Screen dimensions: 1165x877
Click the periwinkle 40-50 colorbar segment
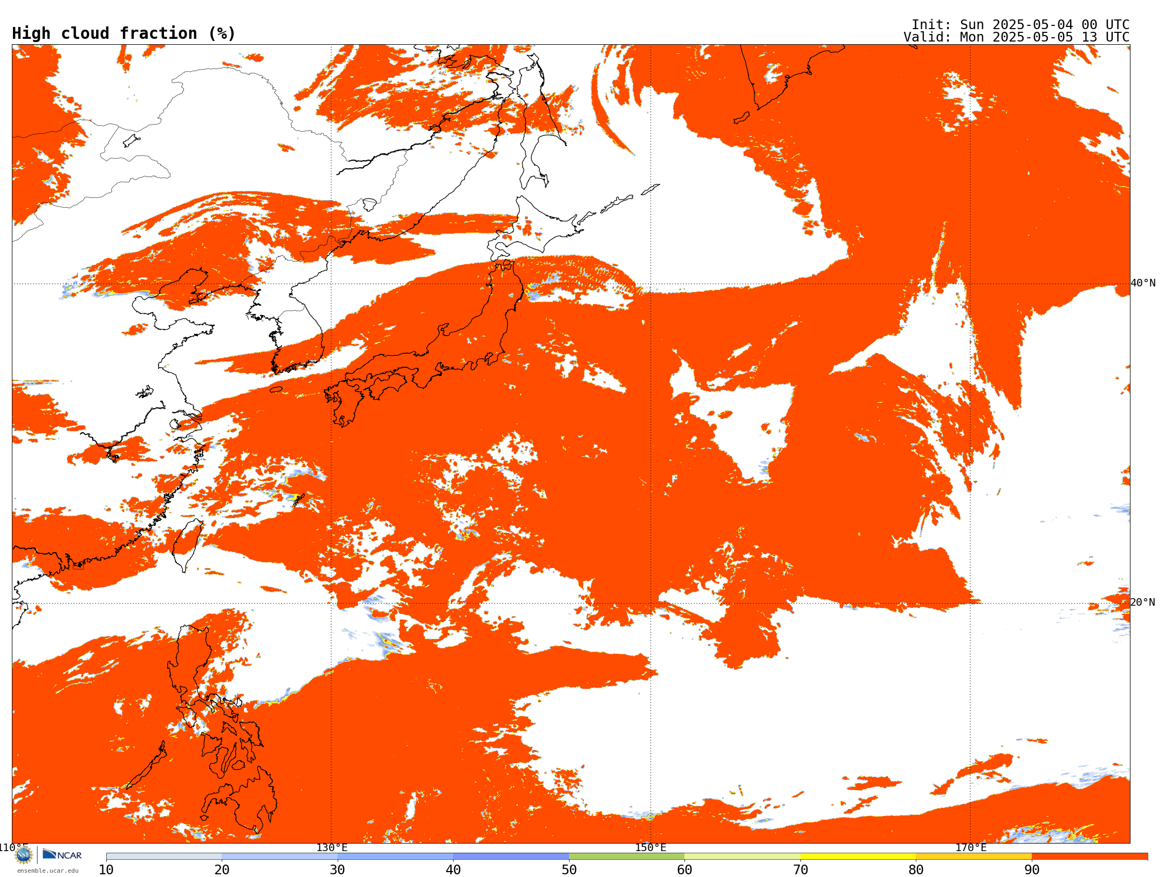click(511, 857)
